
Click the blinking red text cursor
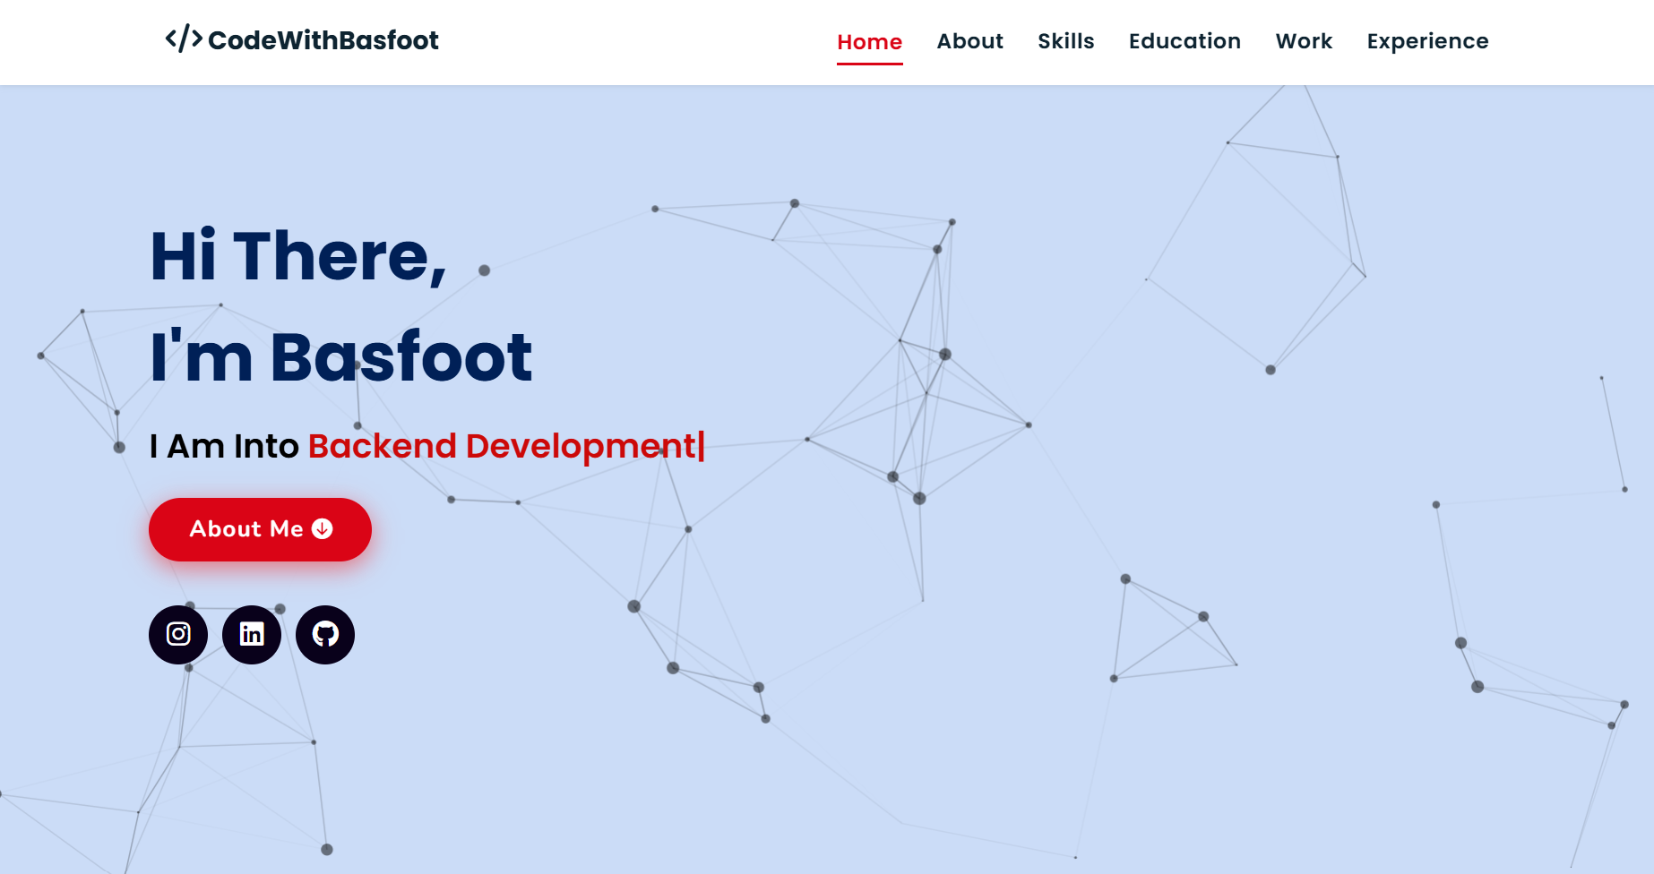pyautogui.click(x=702, y=446)
